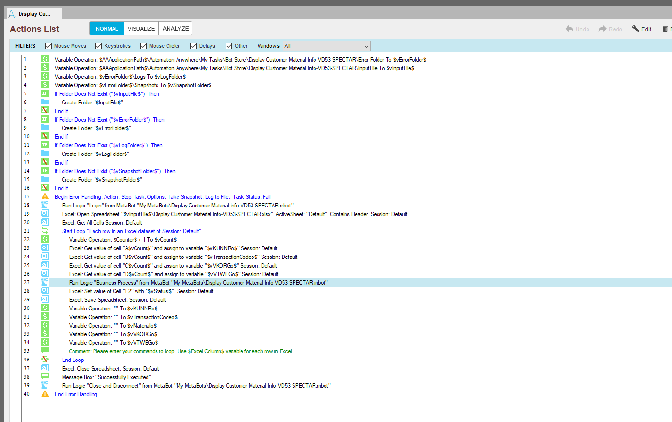Click the Redo arrow icon
This screenshot has height=422, width=672.
pos(603,29)
